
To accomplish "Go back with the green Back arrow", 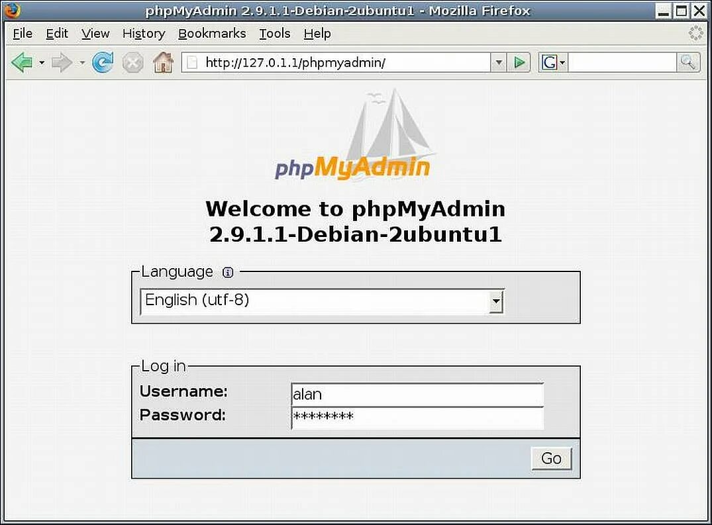I will tap(22, 62).
